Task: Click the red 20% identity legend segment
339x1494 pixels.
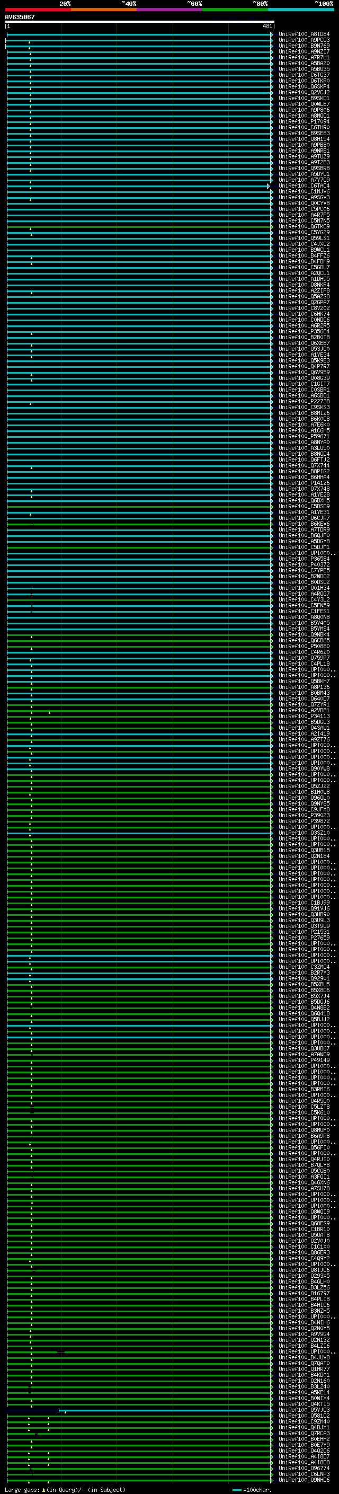Action: (x=38, y=10)
